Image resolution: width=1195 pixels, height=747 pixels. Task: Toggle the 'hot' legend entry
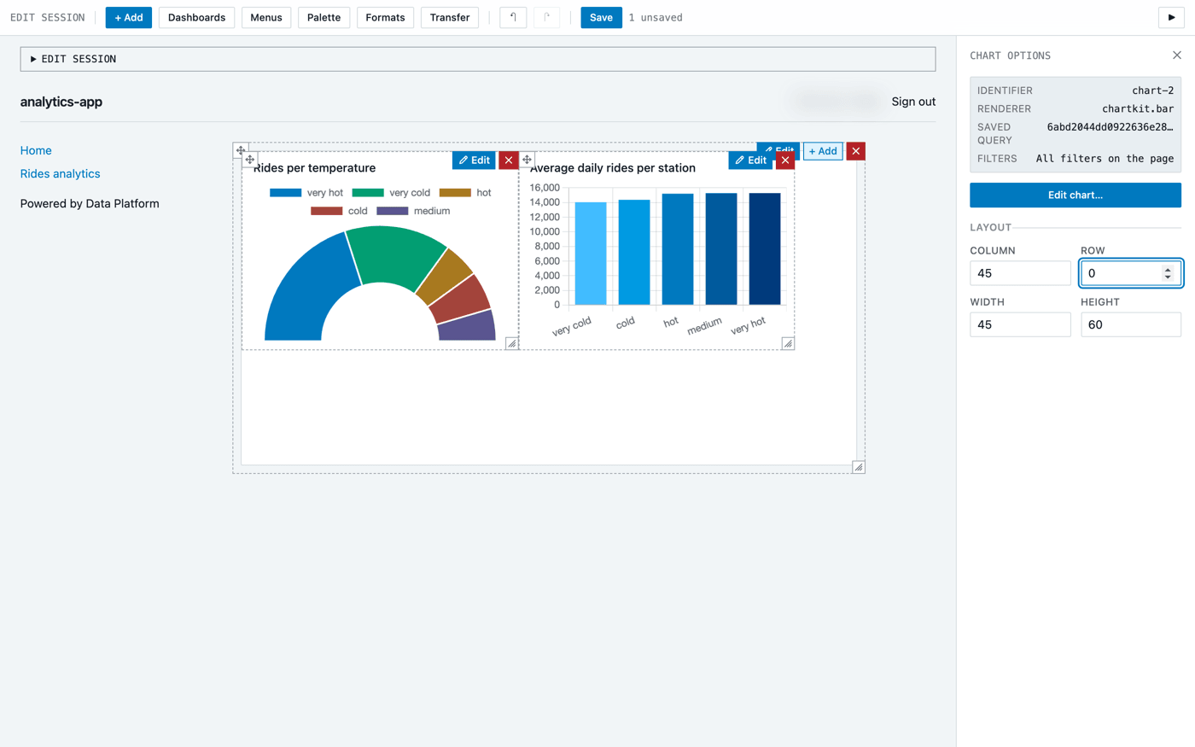(x=465, y=193)
